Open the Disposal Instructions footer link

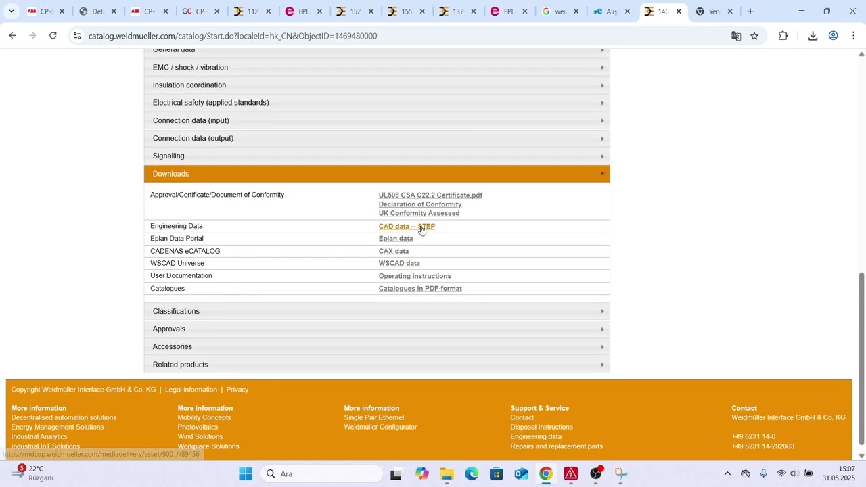coord(542,427)
